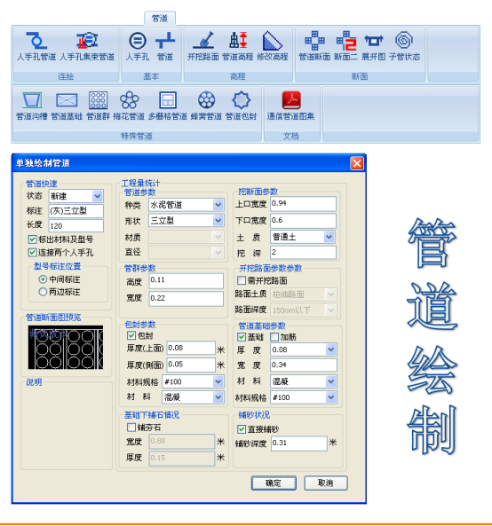Open the 通信管道图集 PDF document icon
Image resolution: width=492 pixels, height=526 pixels.
point(290,100)
